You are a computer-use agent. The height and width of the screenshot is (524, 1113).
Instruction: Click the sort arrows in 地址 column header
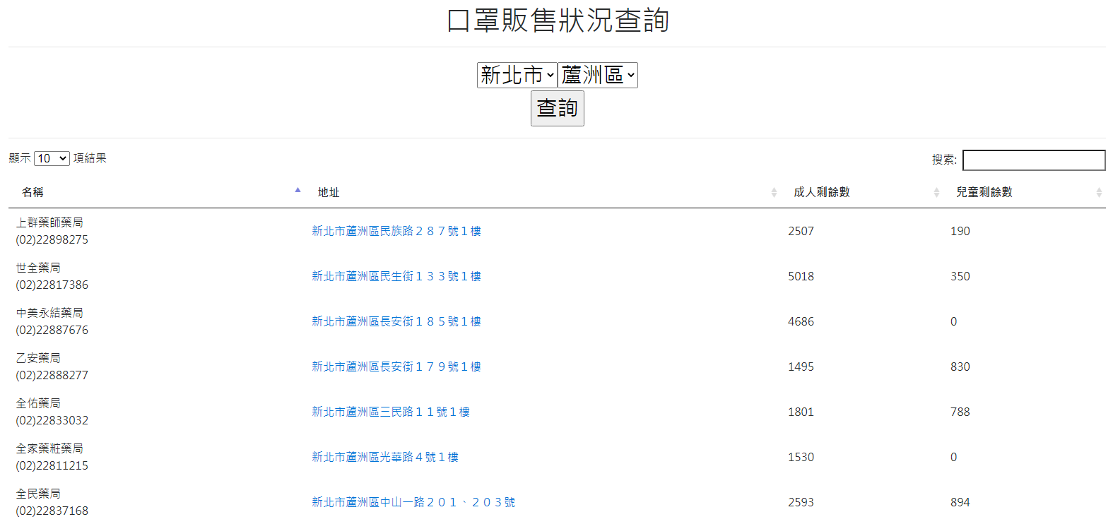774,192
